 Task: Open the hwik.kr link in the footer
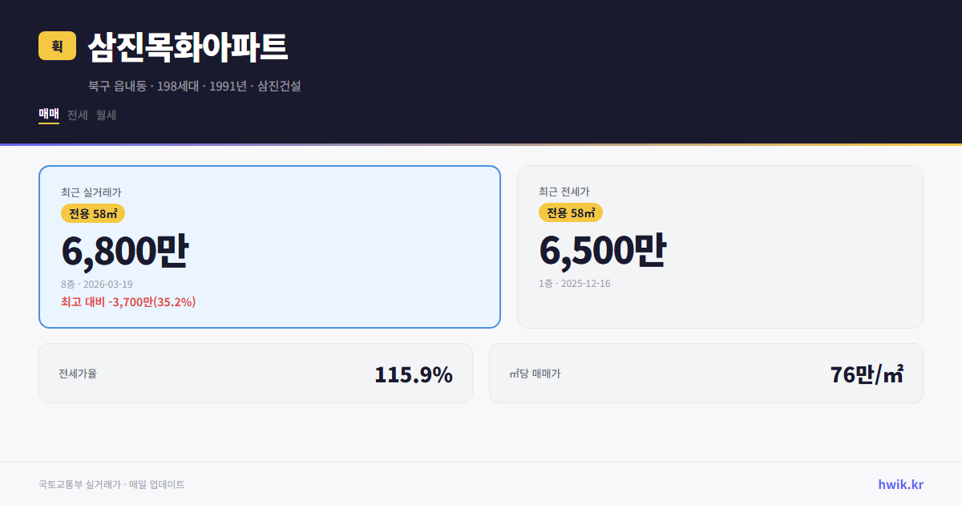click(899, 484)
